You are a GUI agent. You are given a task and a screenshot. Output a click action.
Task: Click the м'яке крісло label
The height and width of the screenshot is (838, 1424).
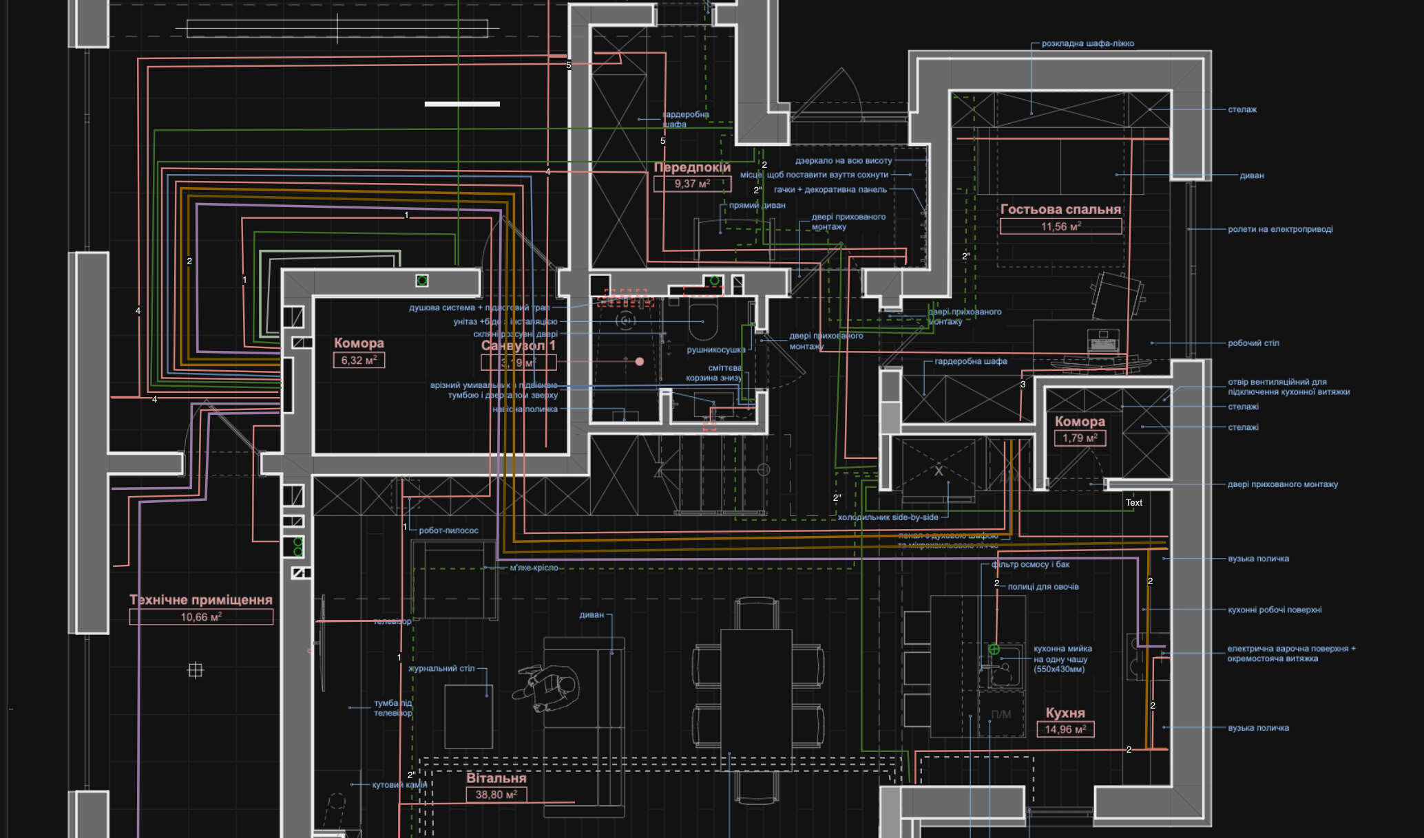tap(534, 568)
